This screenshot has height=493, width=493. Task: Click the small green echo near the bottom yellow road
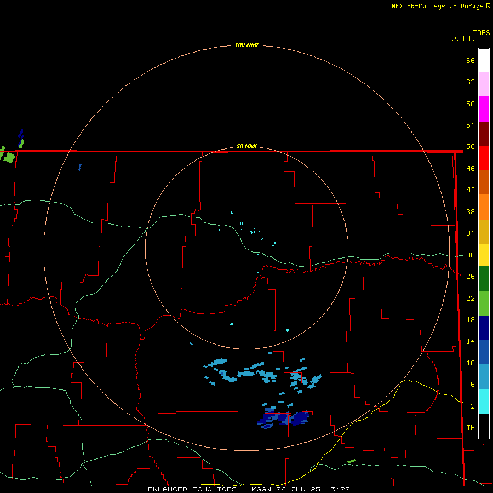[352, 461]
